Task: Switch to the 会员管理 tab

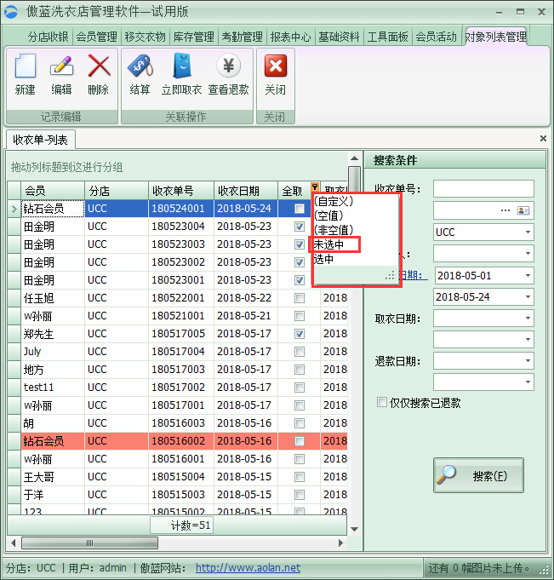Action: tap(96, 37)
